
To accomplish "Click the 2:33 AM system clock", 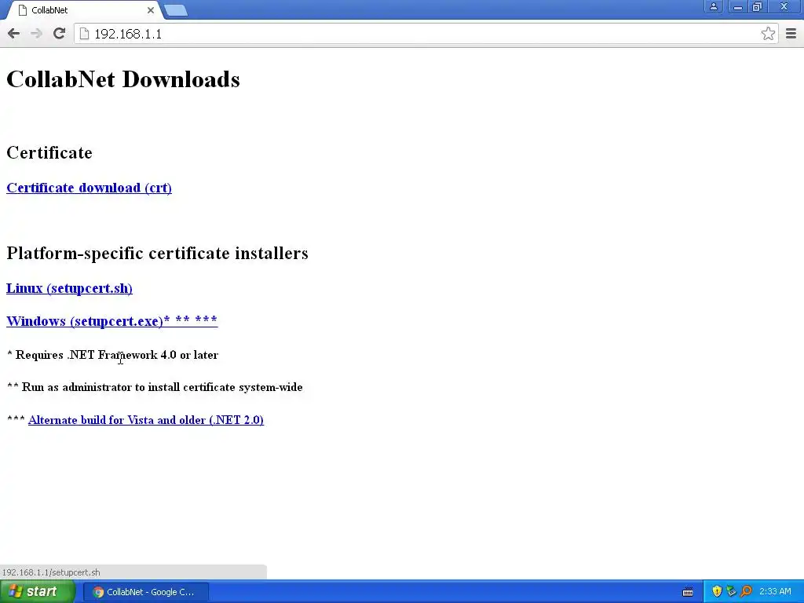I will (x=775, y=592).
